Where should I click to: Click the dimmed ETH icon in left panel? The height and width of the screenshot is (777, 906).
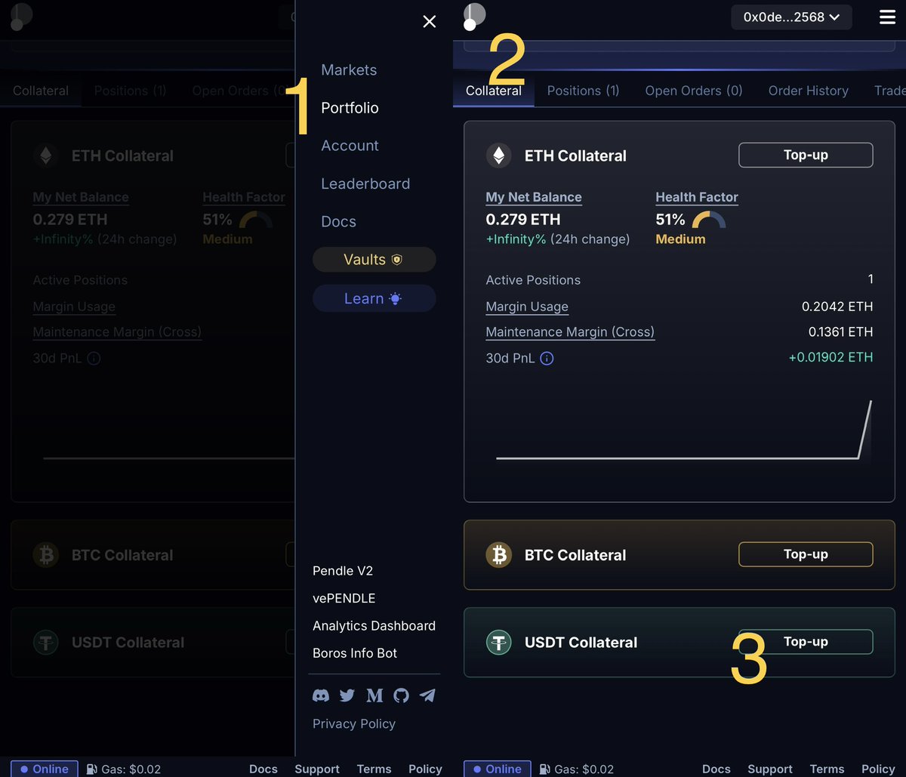point(45,156)
